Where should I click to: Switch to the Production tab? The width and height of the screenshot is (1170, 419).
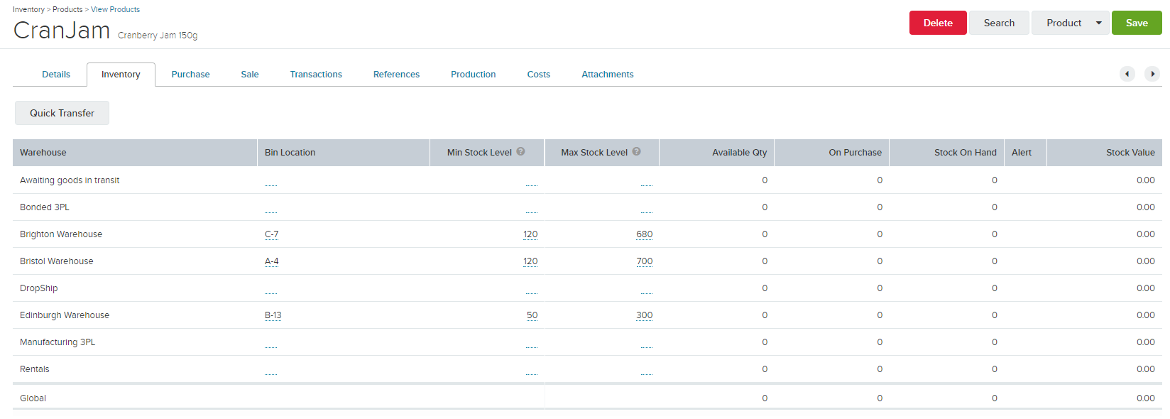[x=474, y=75]
